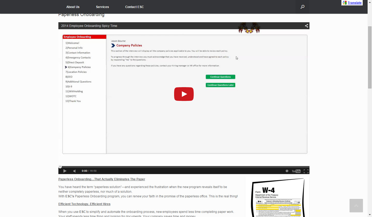Open the search magnifier icon in navbar
This screenshot has height=217, width=372.
click(302, 7)
